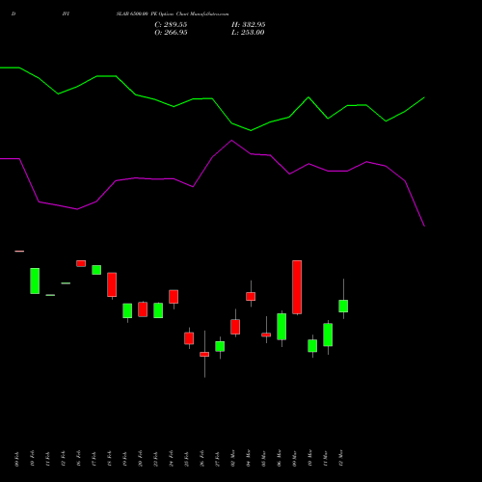Click the red candle above 18 Feb

click(112, 284)
